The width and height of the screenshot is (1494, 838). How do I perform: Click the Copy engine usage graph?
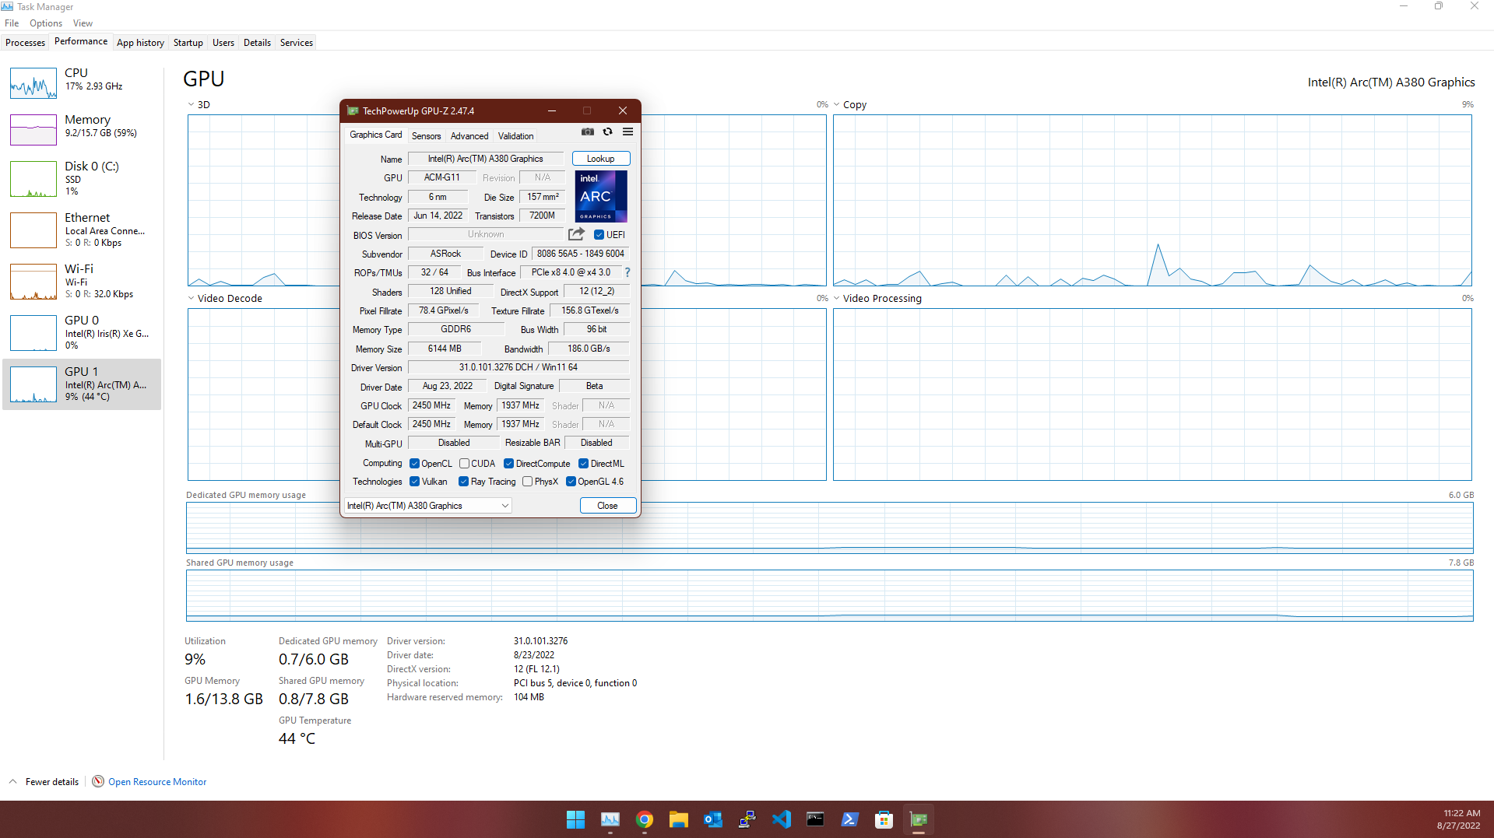[1152, 201]
